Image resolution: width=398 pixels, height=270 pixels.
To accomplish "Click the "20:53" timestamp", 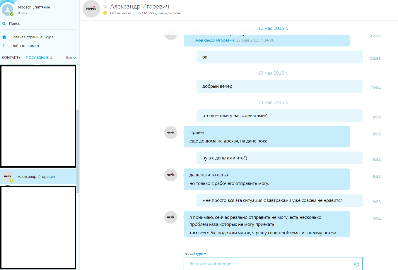I will coord(375,59).
